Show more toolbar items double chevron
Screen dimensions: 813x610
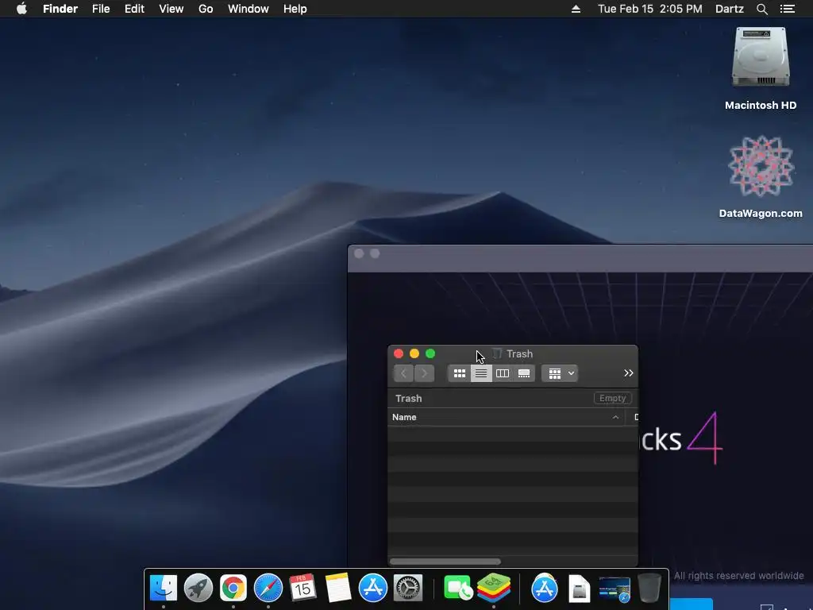coord(629,373)
